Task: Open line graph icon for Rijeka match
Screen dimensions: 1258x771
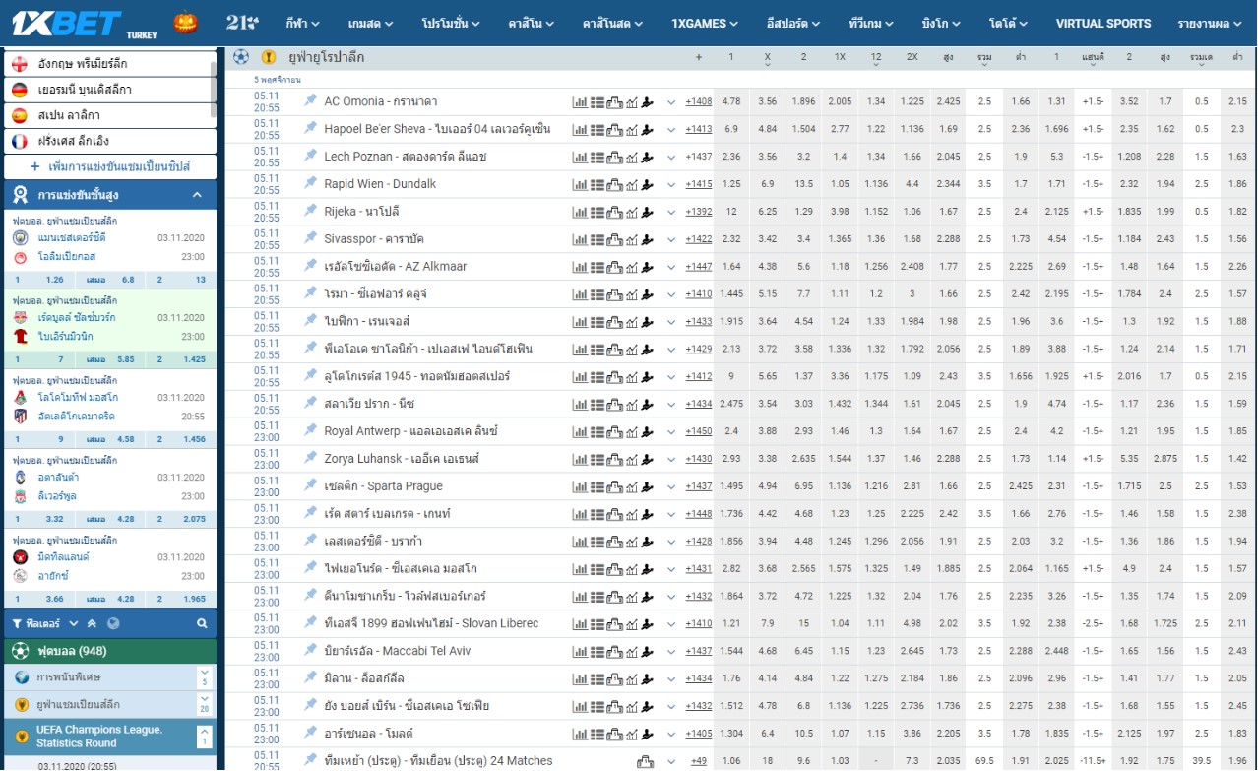Action: tap(631, 212)
